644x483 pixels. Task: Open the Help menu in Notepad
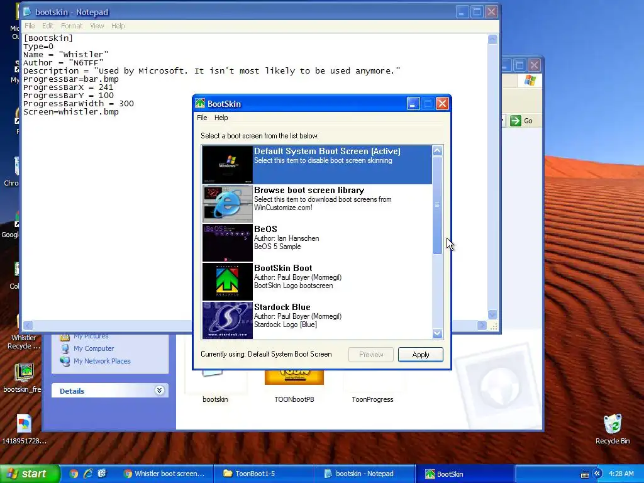[118, 26]
